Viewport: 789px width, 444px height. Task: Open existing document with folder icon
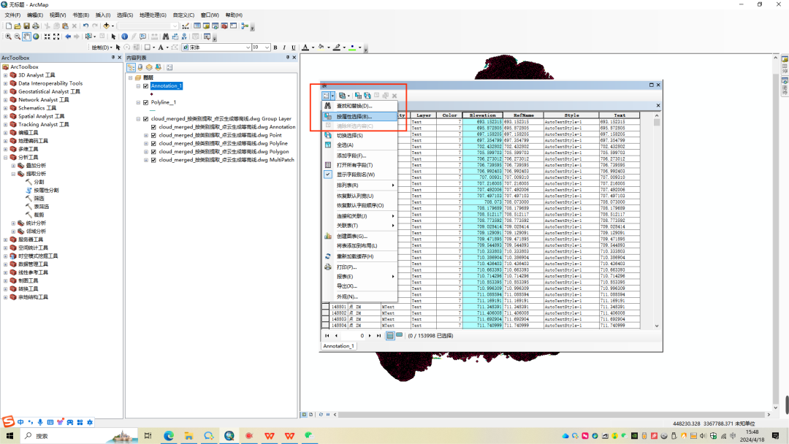pyautogui.click(x=17, y=26)
